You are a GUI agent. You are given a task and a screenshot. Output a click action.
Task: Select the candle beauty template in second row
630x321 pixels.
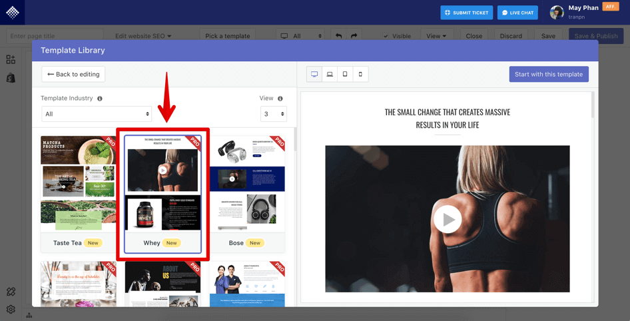(79, 284)
